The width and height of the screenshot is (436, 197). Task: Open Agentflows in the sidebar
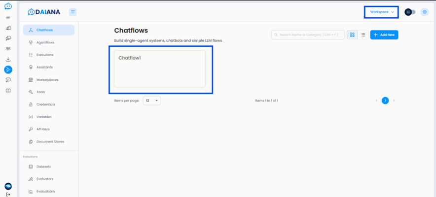(x=45, y=42)
